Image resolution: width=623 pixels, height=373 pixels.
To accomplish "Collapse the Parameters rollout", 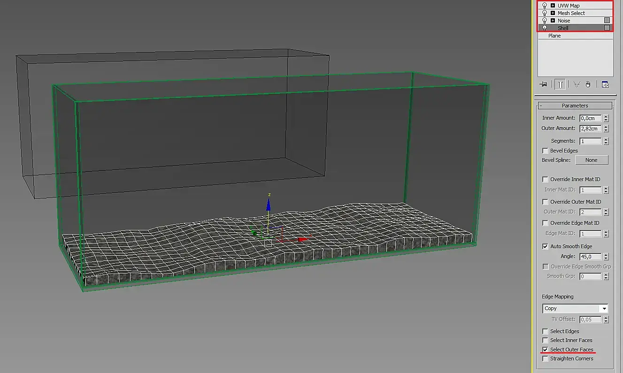I will point(575,106).
